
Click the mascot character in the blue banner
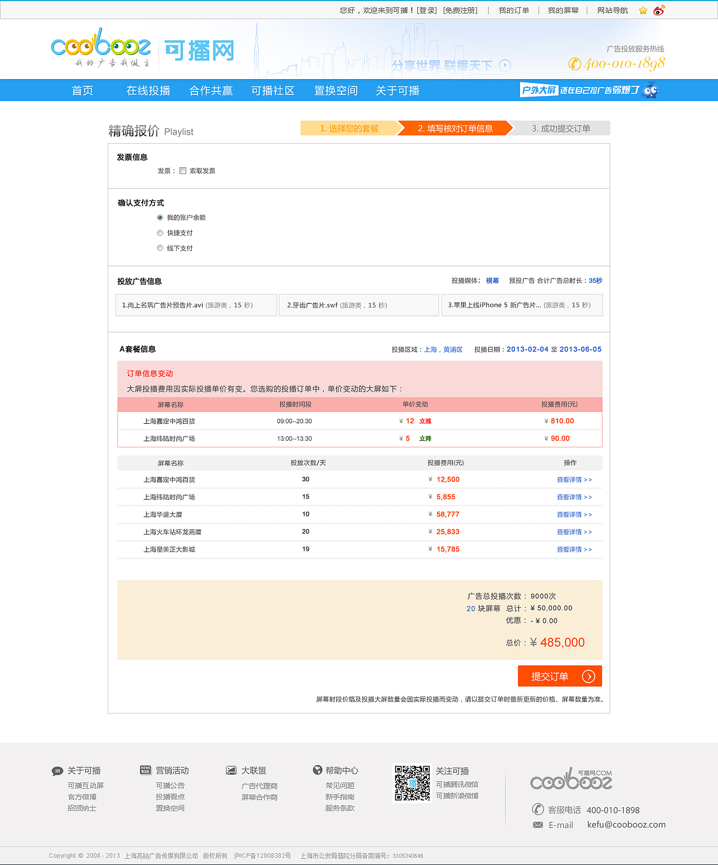pyautogui.click(x=651, y=90)
